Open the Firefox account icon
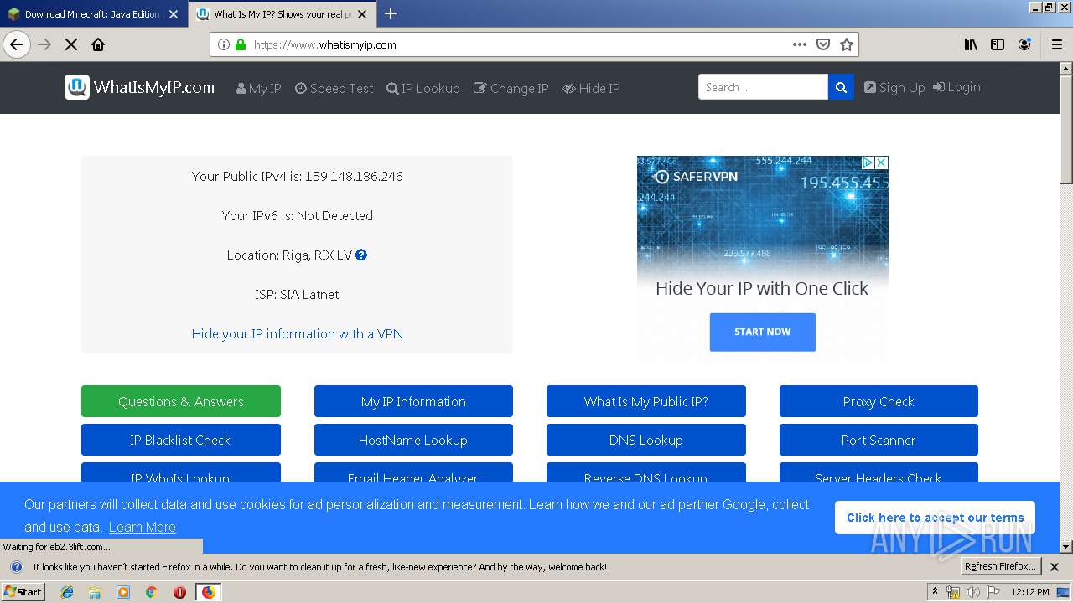This screenshot has height=603, width=1073. 1024,44
